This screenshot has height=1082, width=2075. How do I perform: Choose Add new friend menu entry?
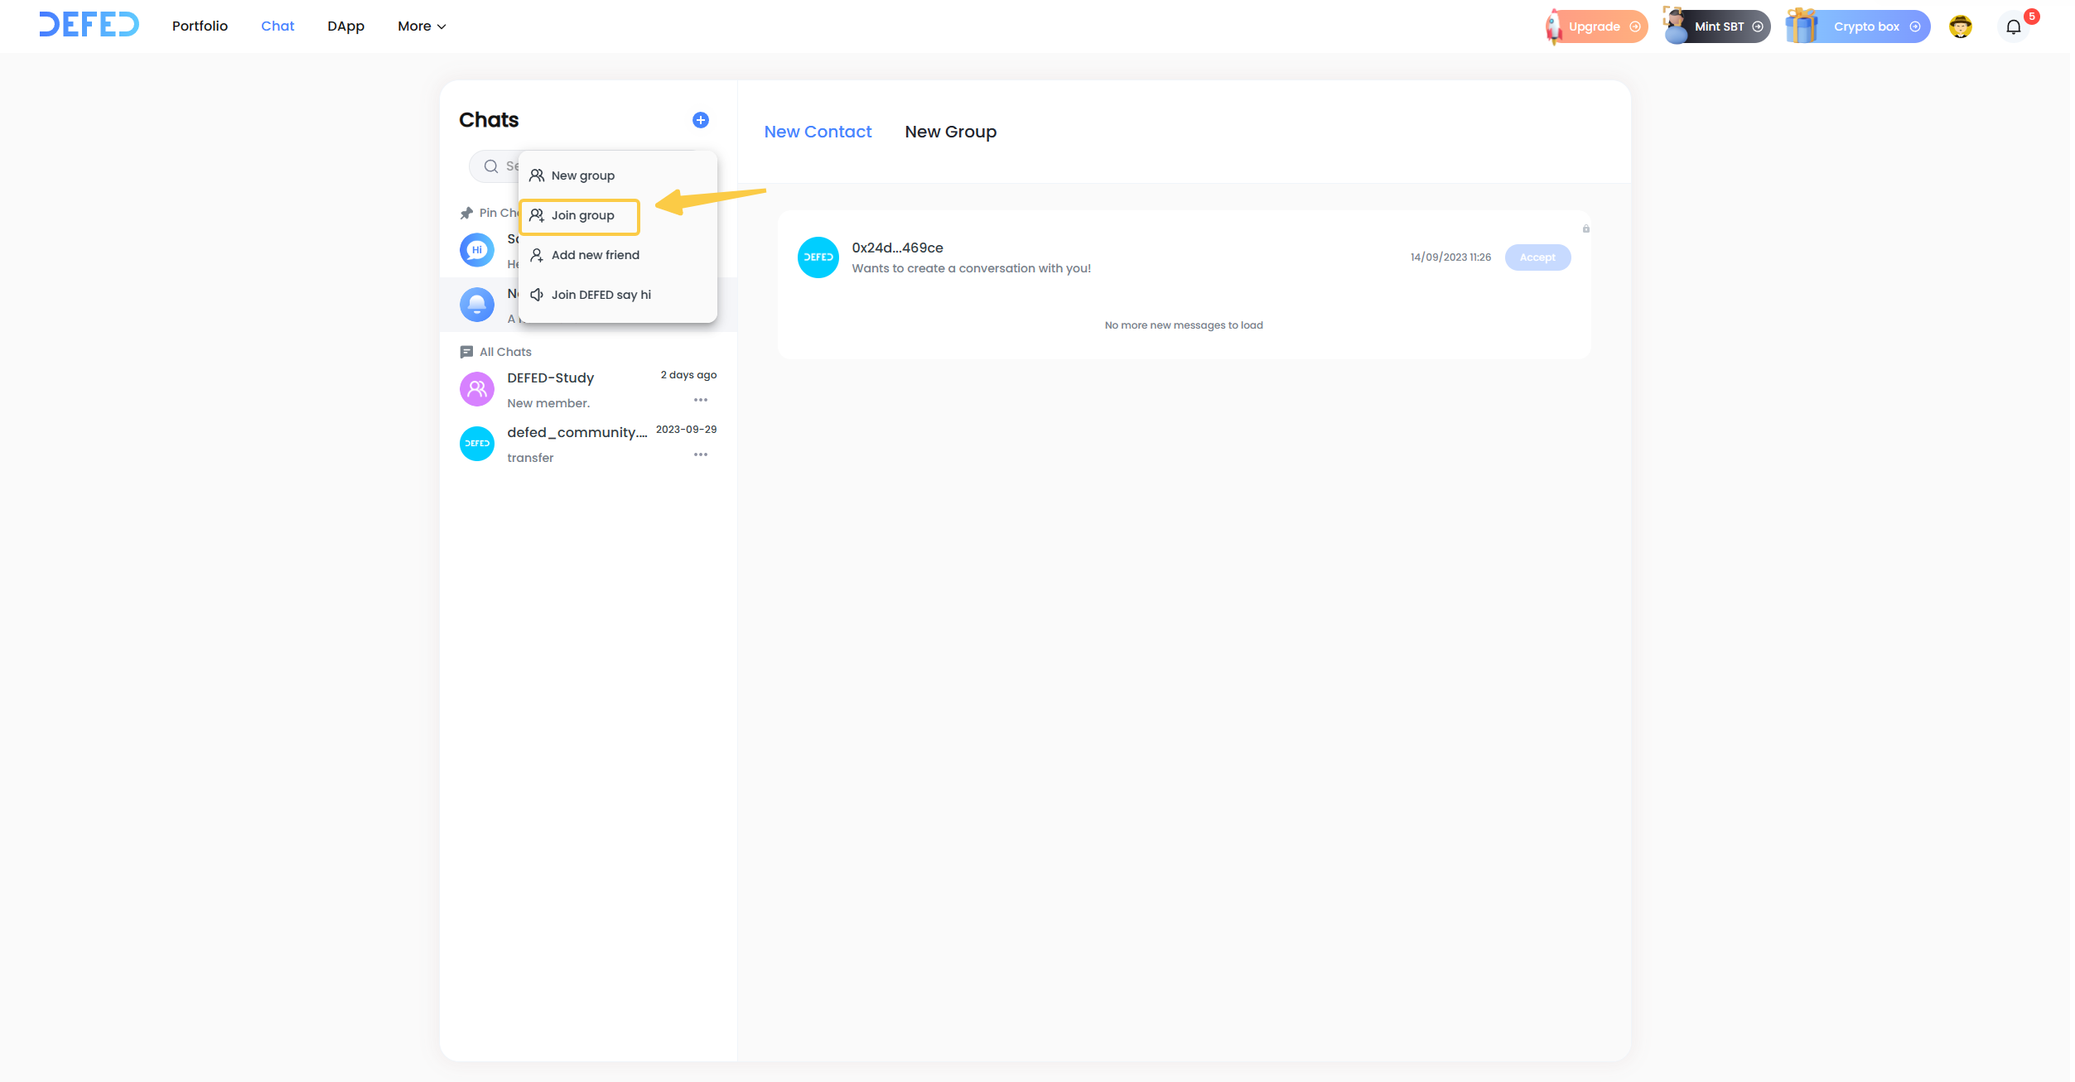[595, 255]
